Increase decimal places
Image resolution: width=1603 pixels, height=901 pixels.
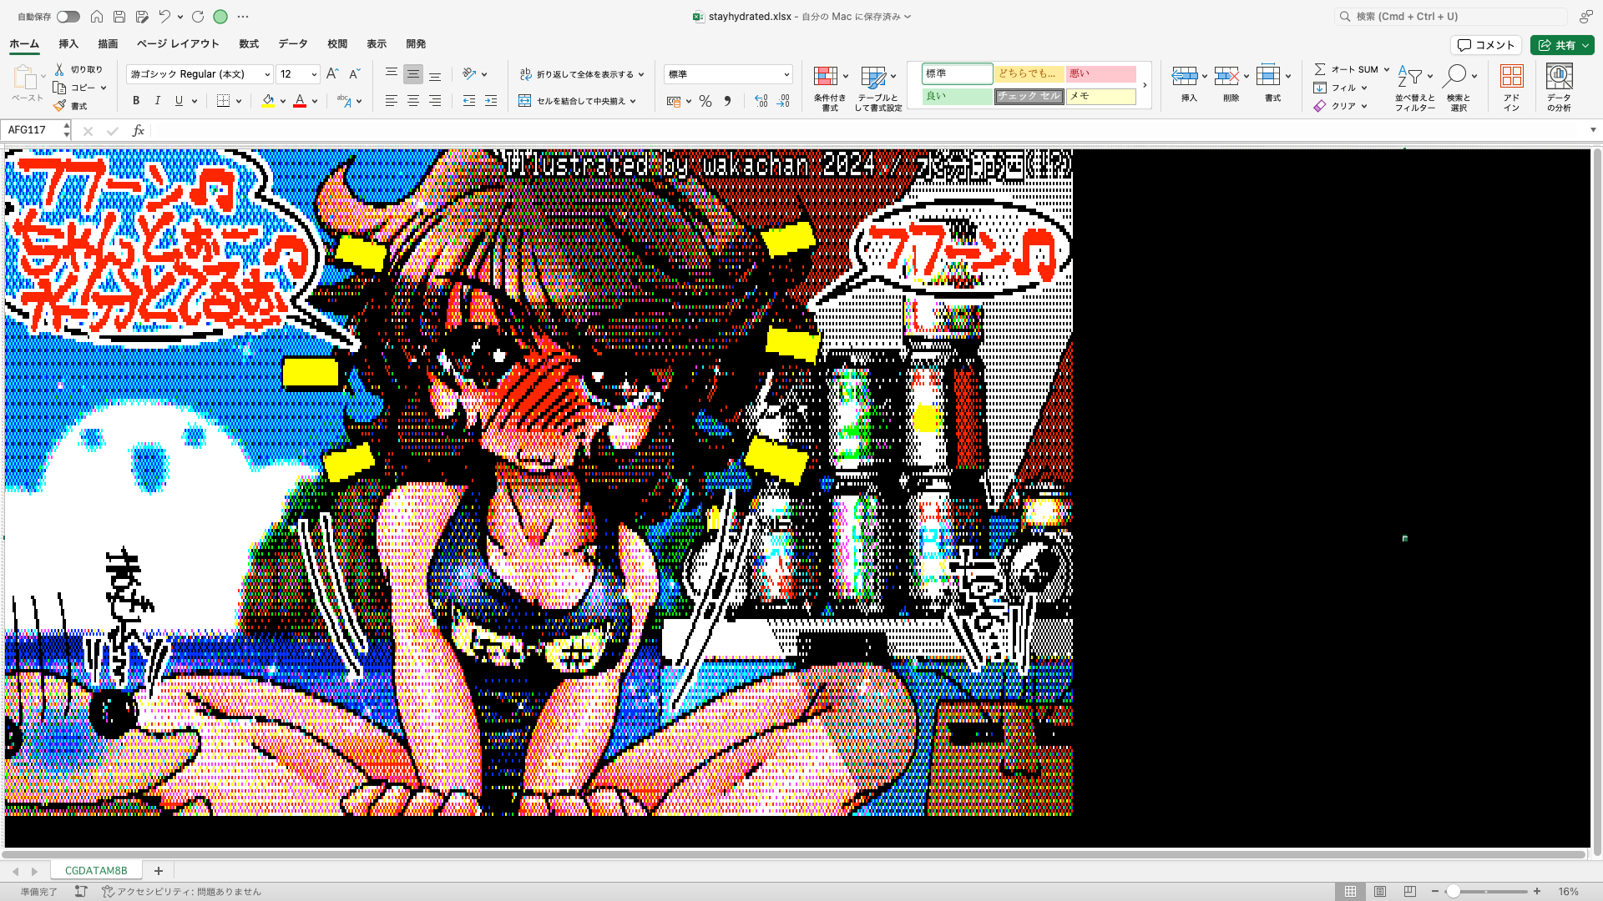pos(761,101)
